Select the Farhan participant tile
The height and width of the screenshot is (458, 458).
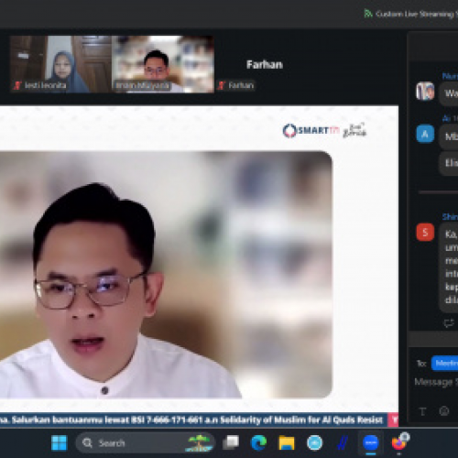pos(265,64)
